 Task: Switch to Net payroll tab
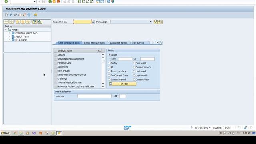[138, 43]
